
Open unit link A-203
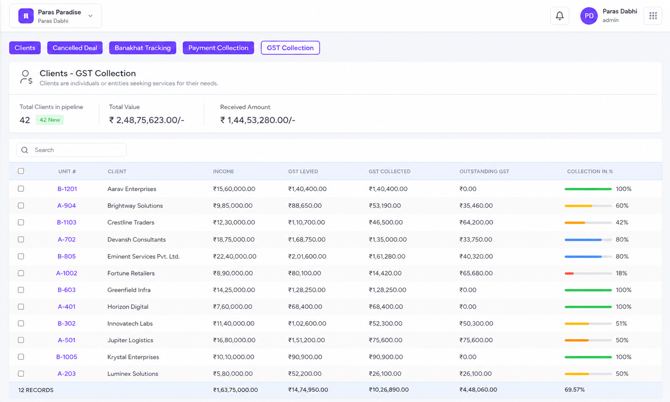pyautogui.click(x=67, y=373)
